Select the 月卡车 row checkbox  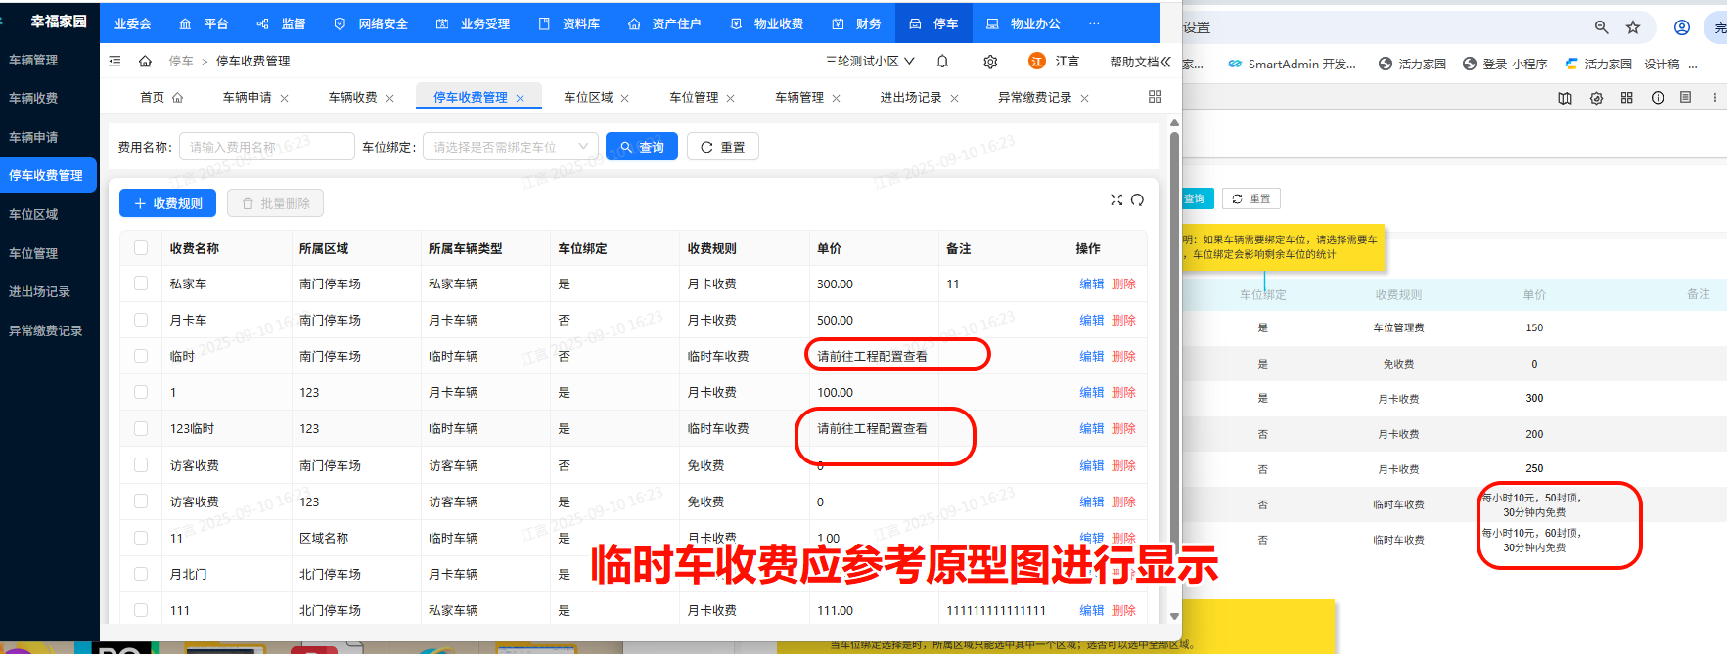tap(141, 320)
